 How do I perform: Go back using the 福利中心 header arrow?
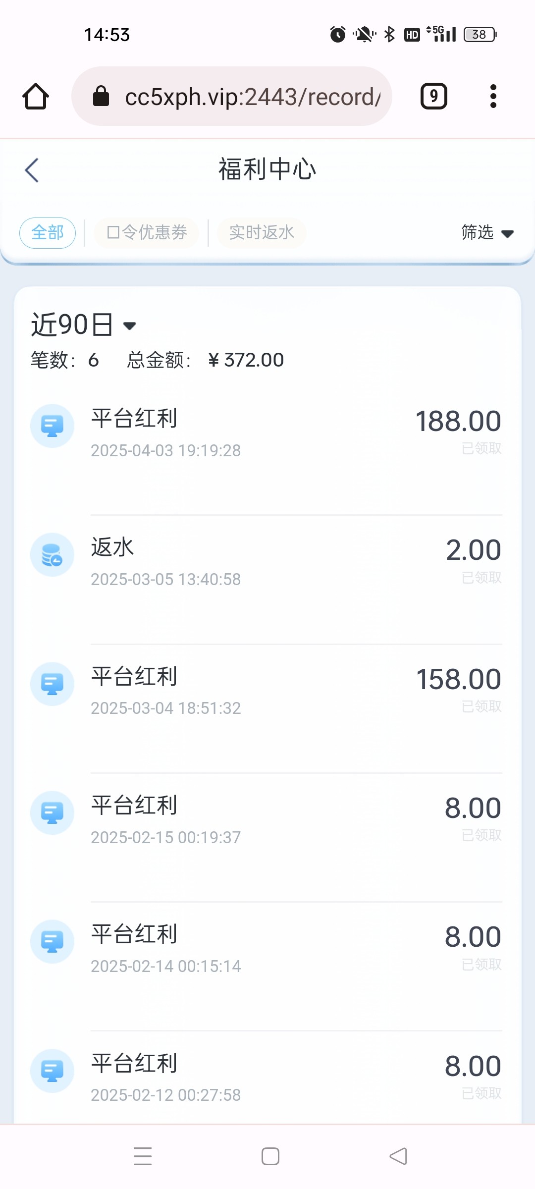[32, 170]
